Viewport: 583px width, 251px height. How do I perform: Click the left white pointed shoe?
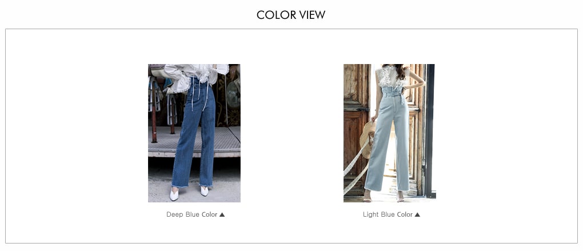pos(174,193)
